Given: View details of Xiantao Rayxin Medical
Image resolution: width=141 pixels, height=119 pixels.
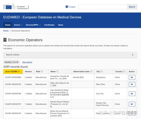Looking at the screenshot, I should (x=132, y=104).
